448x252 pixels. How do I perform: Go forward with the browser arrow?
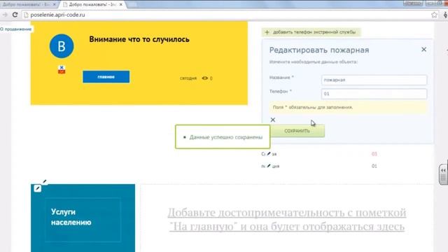click(x=5, y=15)
